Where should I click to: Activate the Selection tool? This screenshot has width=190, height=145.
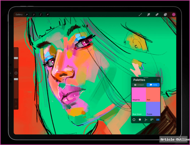click(41, 15)
